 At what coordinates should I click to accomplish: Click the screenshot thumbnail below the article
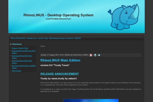coord(91,100)
